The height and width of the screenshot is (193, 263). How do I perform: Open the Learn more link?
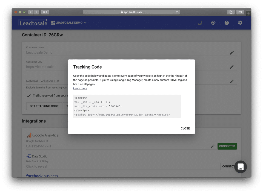pos(80,88)
